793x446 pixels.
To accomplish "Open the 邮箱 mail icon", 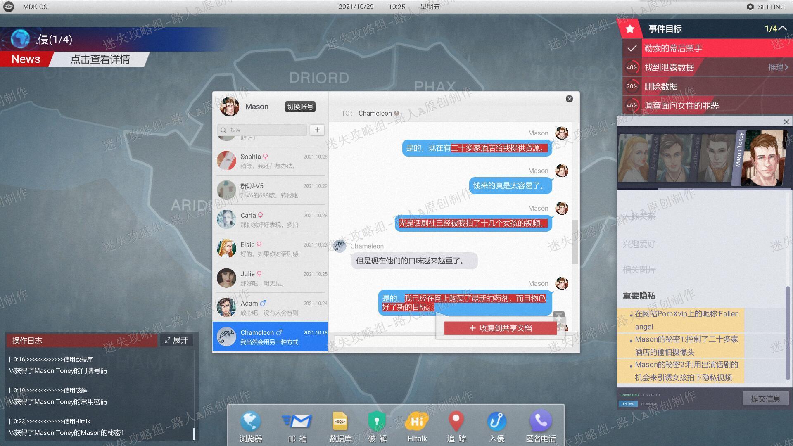I will (297, 422).
